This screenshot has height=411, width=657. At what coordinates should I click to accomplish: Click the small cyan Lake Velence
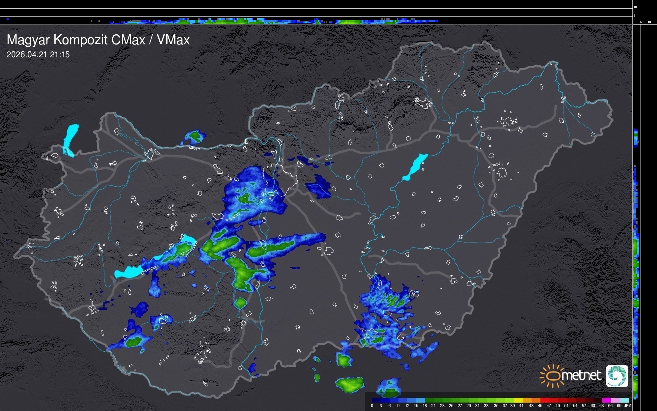coord(189,238)
